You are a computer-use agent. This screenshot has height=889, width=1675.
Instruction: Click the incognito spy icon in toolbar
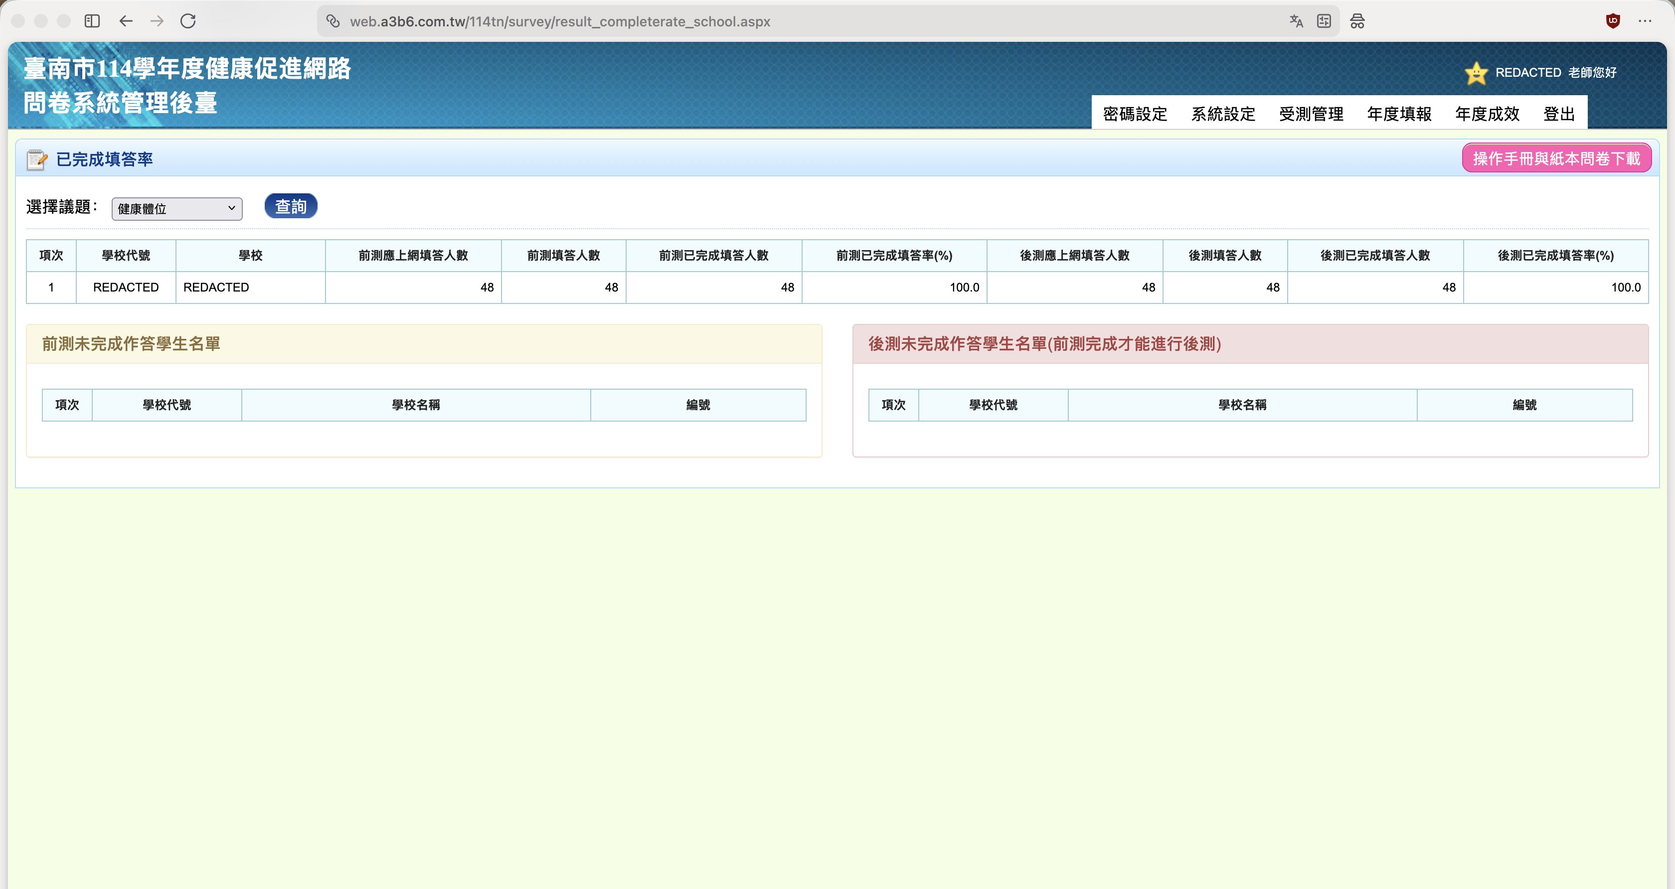(x=1357, y=21)
